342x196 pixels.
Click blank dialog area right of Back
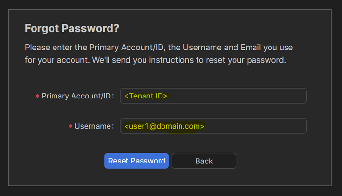tap(282, 161)
